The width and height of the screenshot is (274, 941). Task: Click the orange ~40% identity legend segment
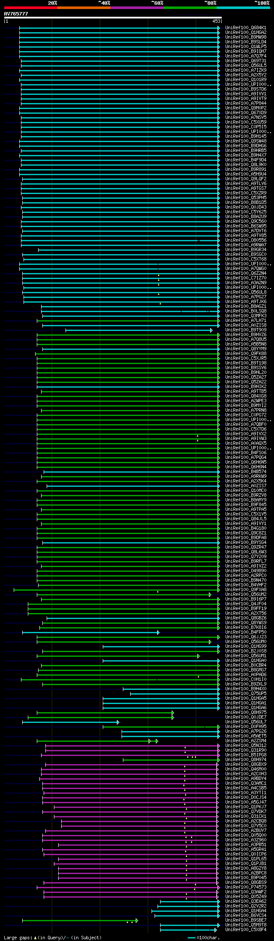click(x=83, y=8)
